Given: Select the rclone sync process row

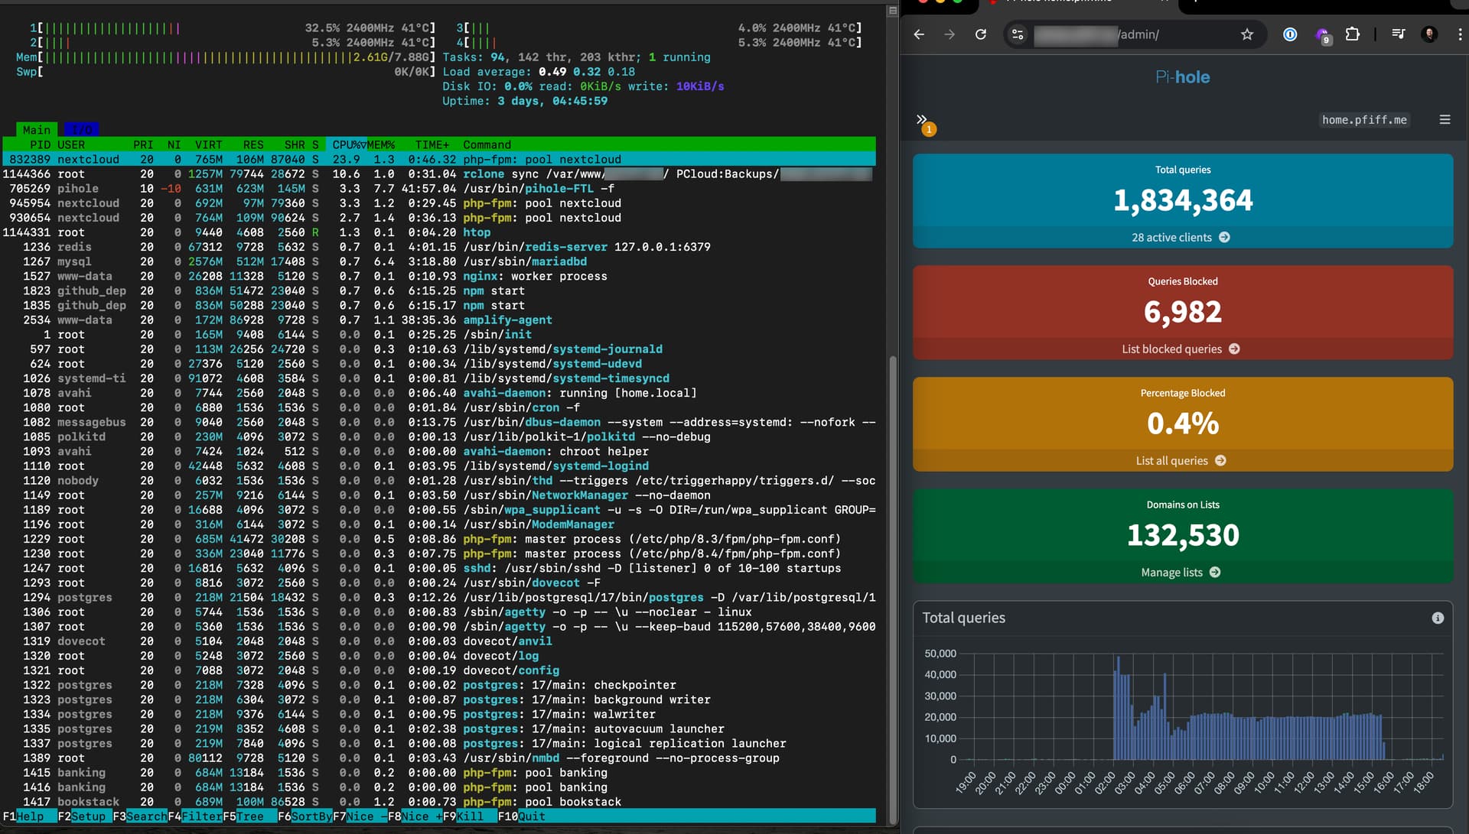Looking at the screenshot, I should 438,174.
